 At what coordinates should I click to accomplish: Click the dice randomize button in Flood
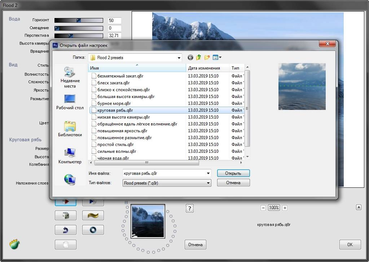[x=66, y=216]
